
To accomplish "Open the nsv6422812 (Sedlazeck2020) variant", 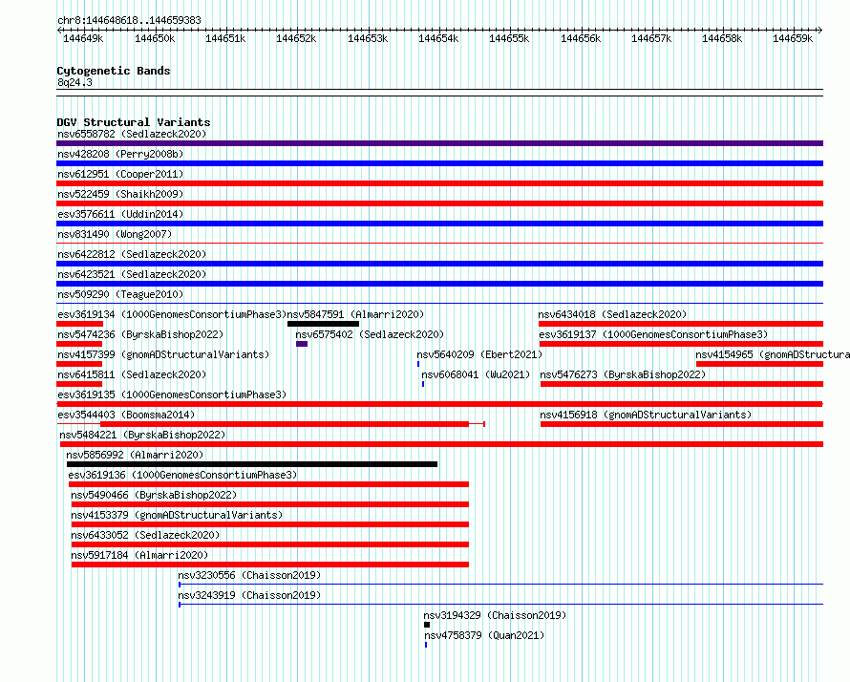I will tap(132, 254).
